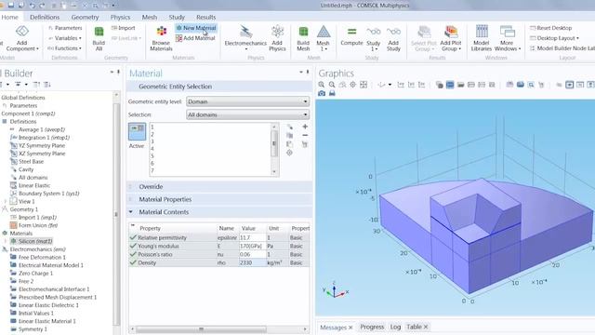
Task: Switch to the Geometry tab
Action: [x=85, y=17]
